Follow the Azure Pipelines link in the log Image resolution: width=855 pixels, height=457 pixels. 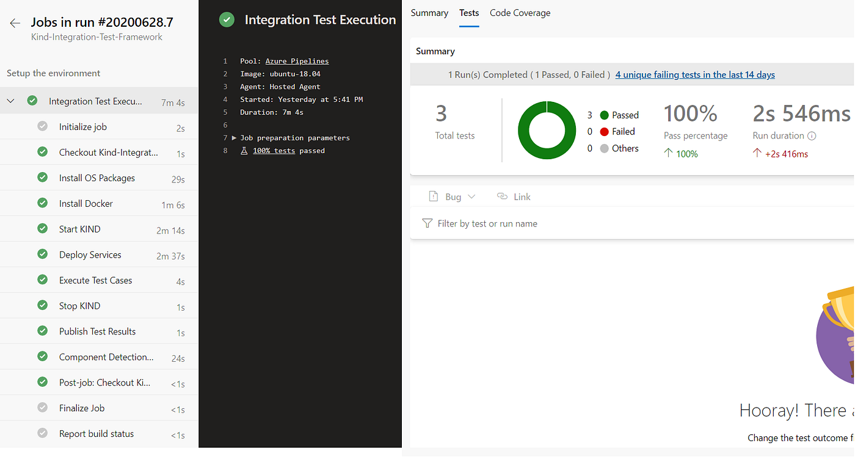[297, 60]
